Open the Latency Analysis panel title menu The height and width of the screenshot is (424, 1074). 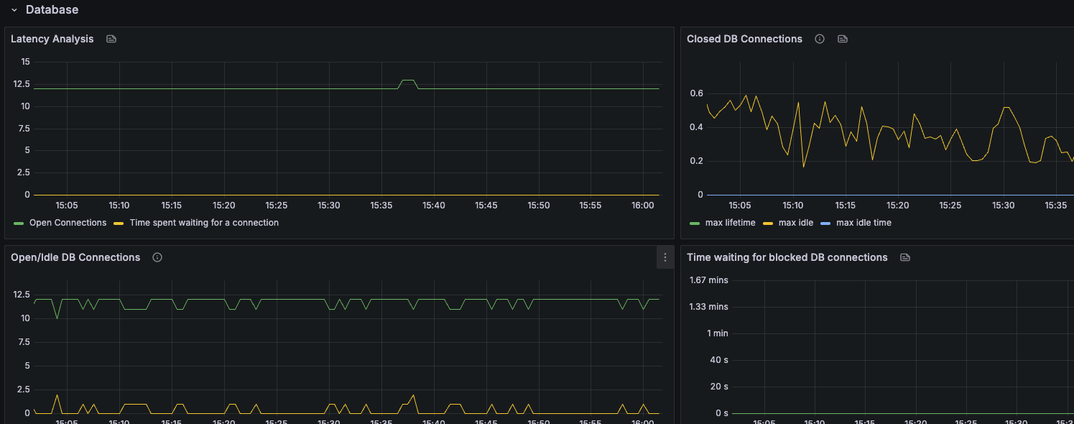pos(52,39)
